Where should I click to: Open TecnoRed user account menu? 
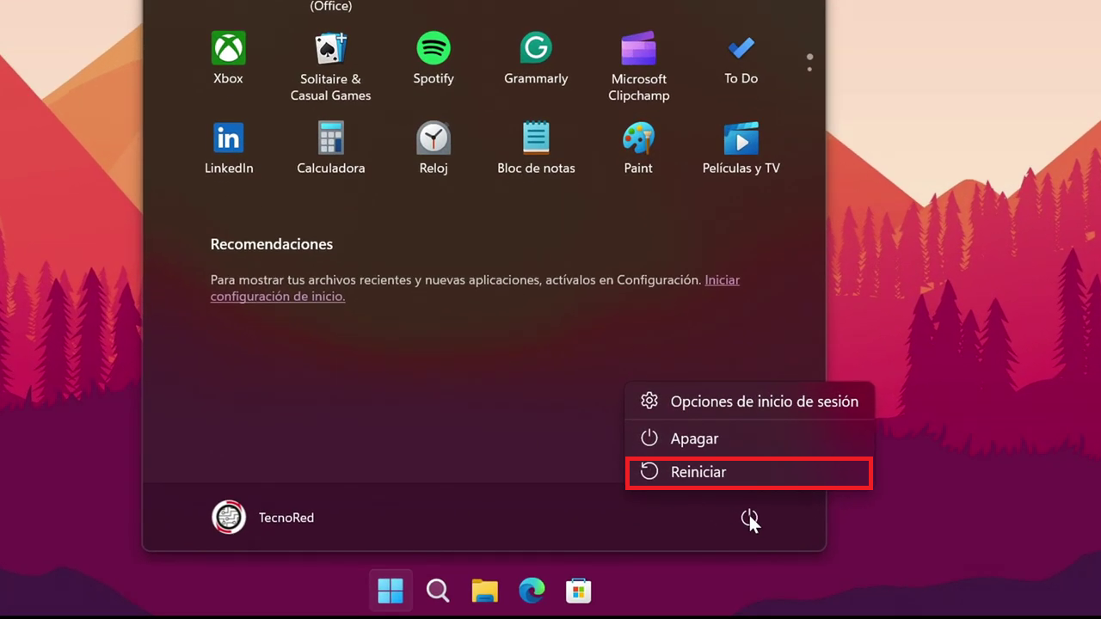(x=263, y=518)
